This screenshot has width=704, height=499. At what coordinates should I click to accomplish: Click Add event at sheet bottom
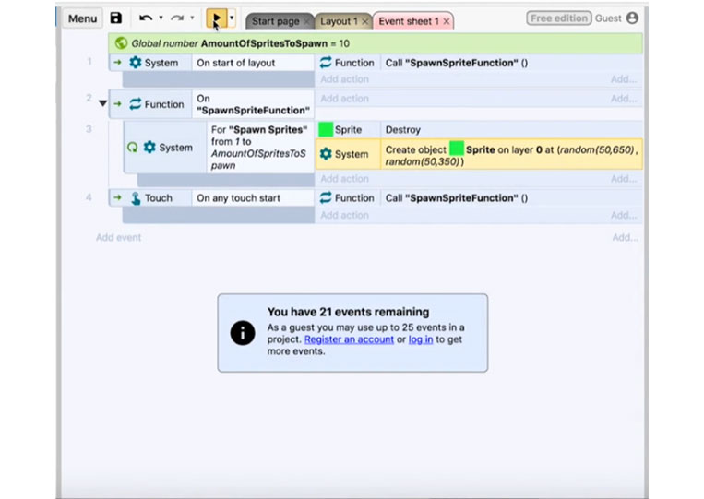coord(118,238)
